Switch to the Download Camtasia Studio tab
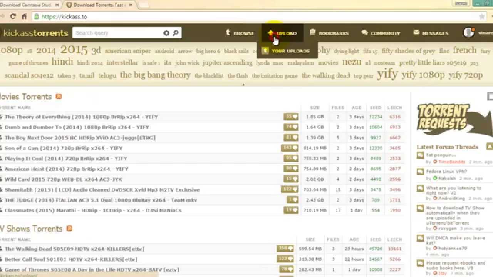Viewport: 493px width, 277px height. (x=30, y=5)
